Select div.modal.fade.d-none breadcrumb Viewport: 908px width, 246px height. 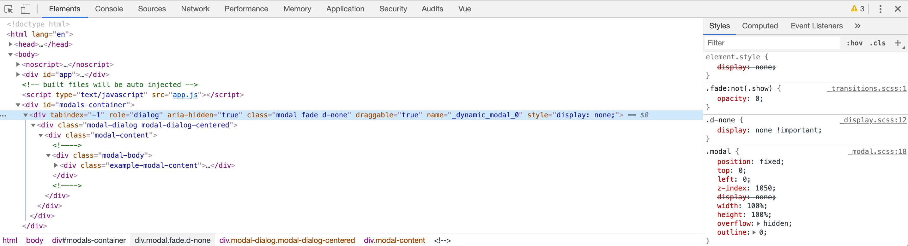(173, 240)
